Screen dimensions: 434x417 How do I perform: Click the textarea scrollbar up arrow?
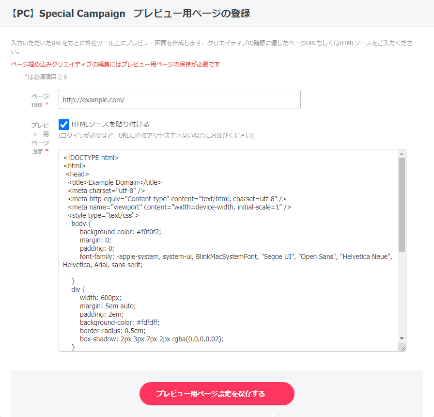point(402,154)
